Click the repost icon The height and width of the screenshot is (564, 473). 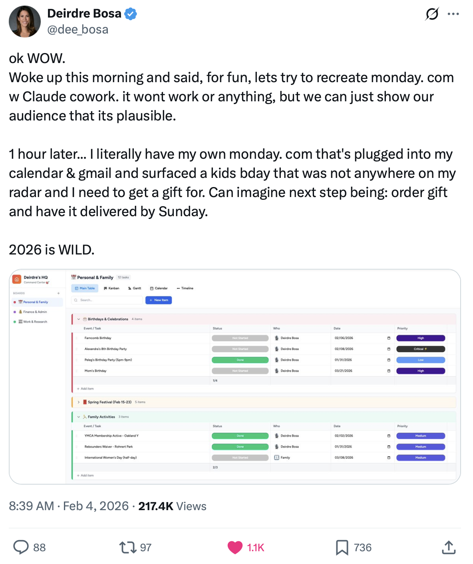pos(128,547)
